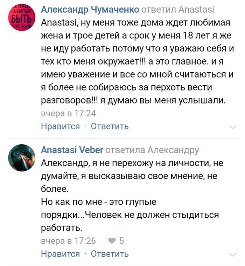Screen dimensions: 245x266
Task: Open Anastasi Veber's night-city avatar
Action: [x=22, y=158]
